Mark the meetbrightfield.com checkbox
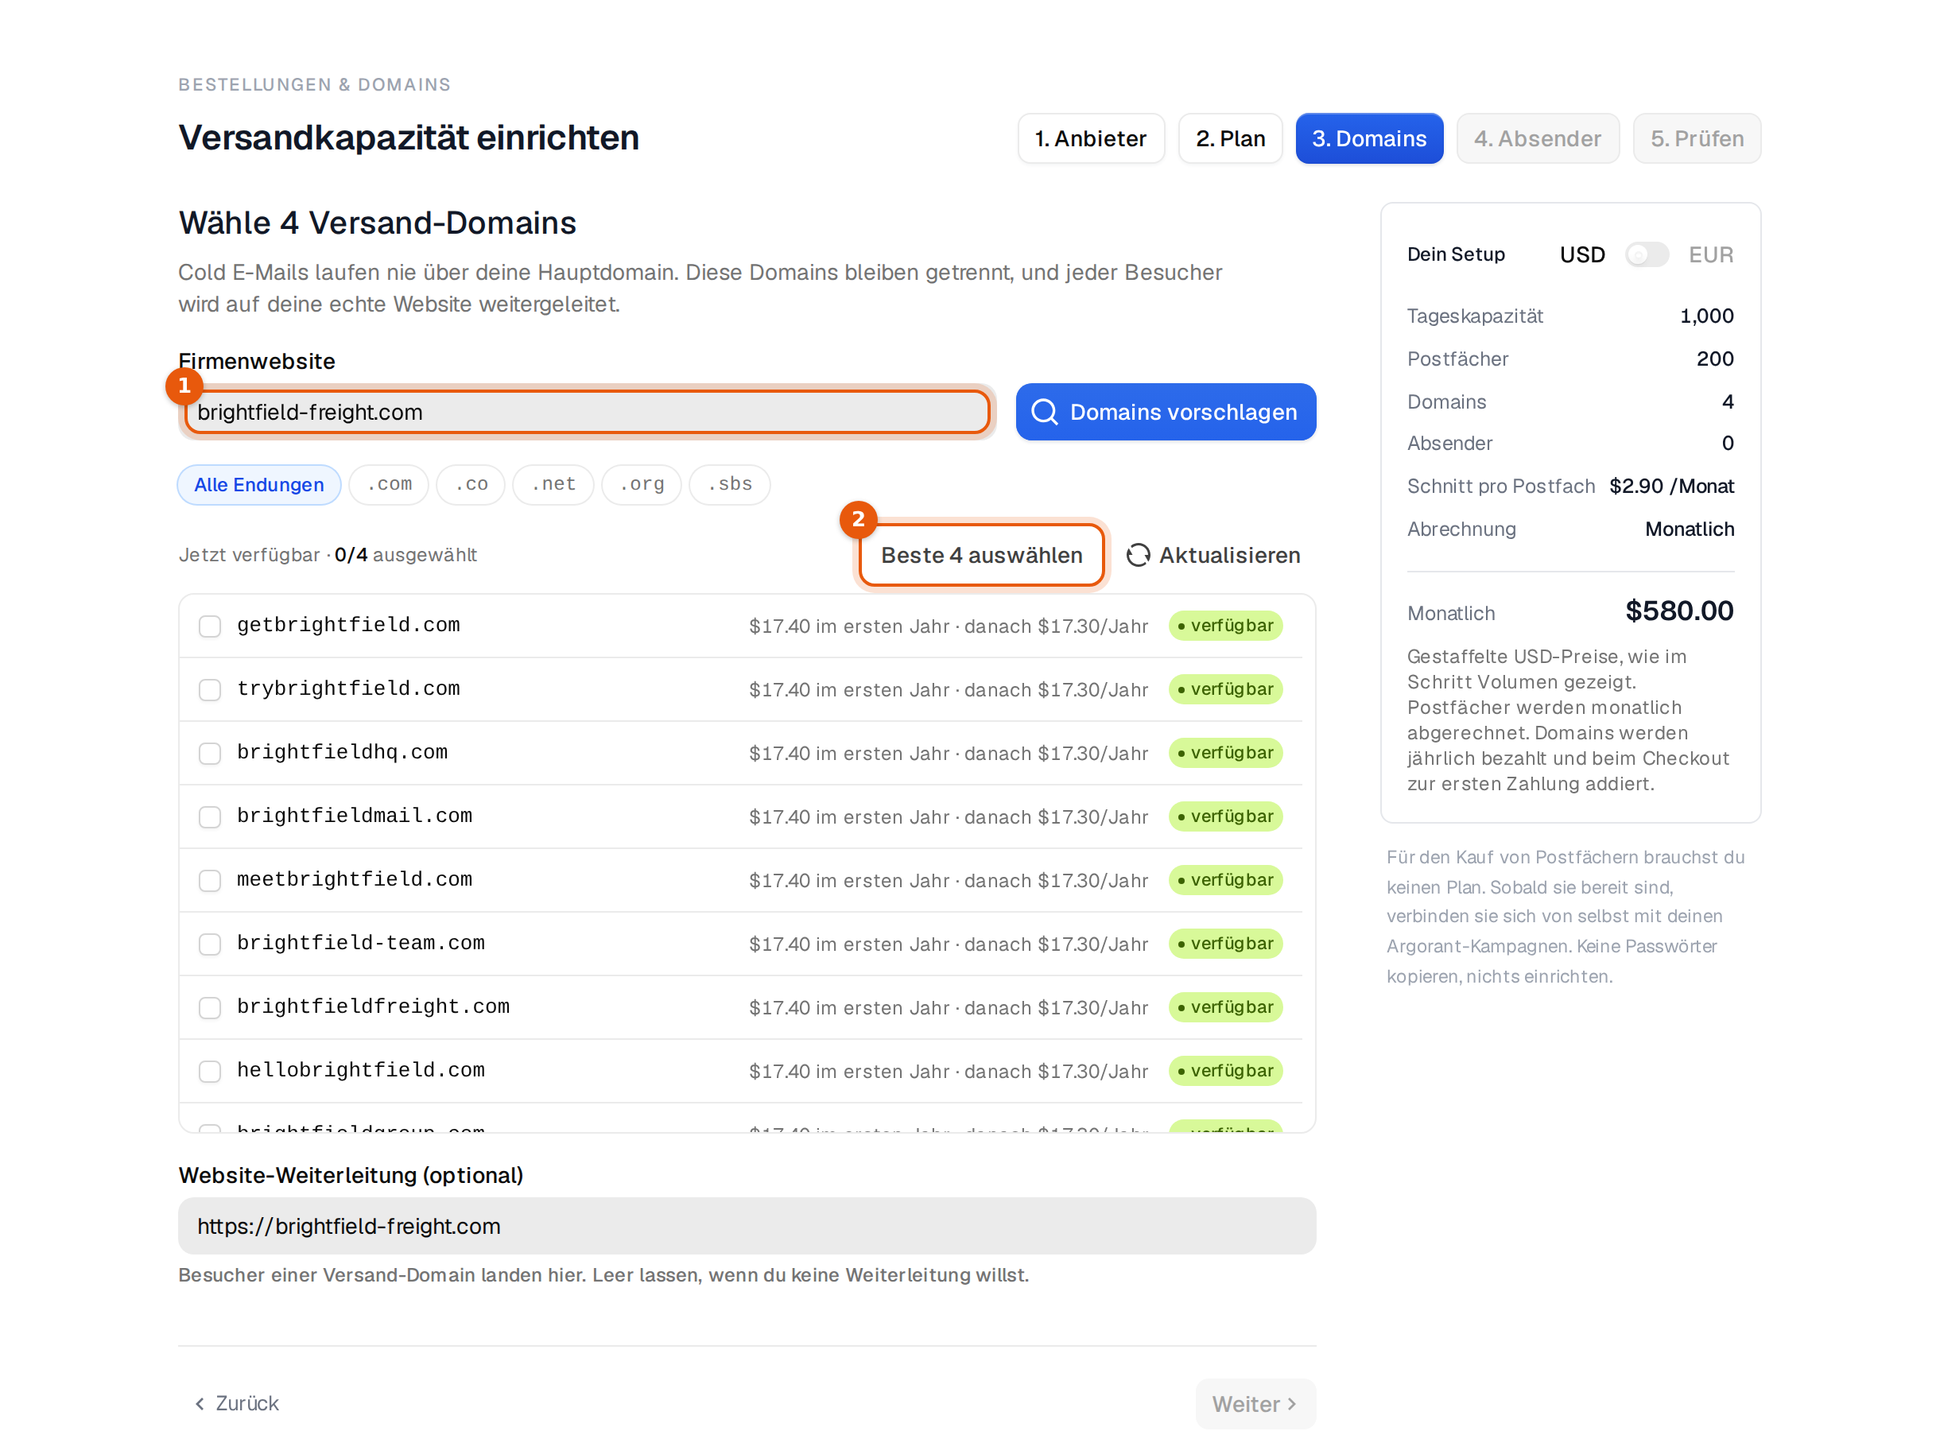This screenshot has height=1431, width=1940. [210, 880]
